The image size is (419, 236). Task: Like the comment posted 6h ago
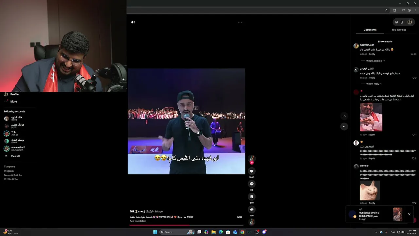pyautogui.click(x=413, y=78)
